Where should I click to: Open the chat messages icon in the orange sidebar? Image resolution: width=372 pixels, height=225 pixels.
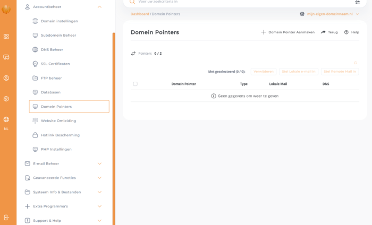click(6, 57)
